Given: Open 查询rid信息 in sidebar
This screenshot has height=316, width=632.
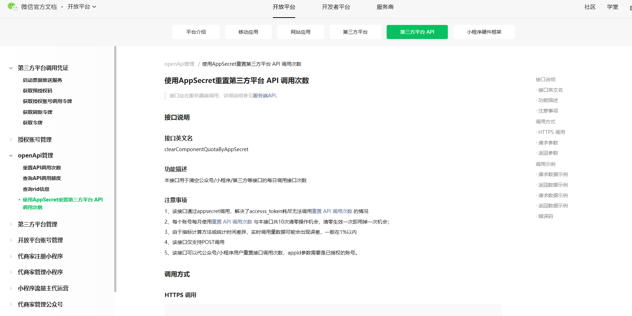Looking at the screenshot, I should tap(36, 189).
